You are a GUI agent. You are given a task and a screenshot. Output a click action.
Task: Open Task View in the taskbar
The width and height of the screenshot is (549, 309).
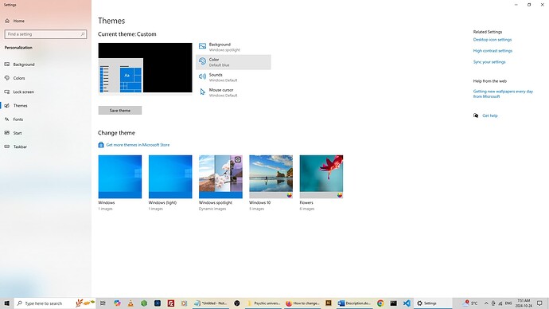coord(103,303)
